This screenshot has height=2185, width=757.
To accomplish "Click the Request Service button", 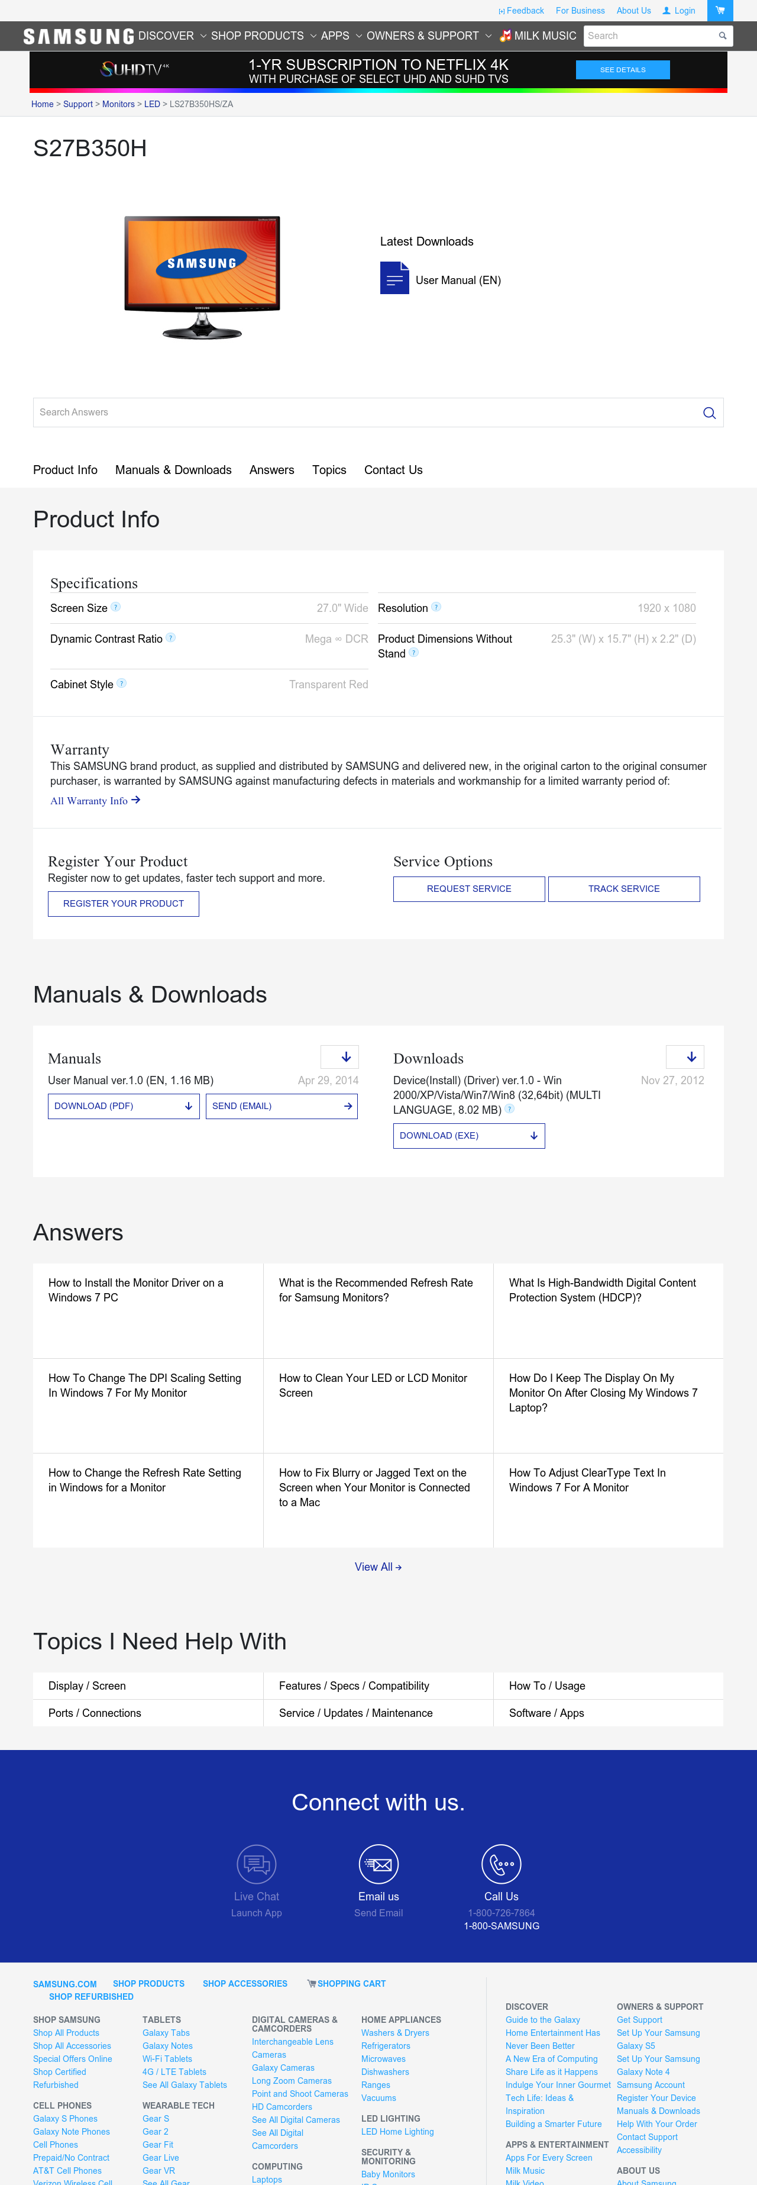I will coord(469,889).
